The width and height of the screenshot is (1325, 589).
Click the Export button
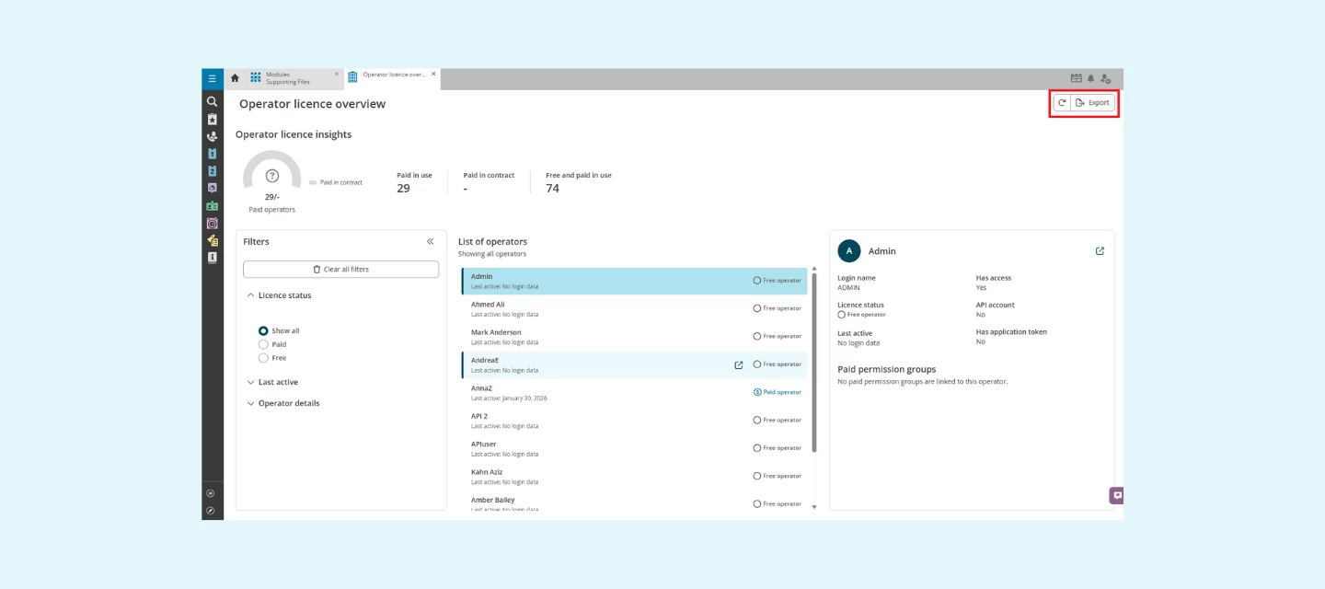click(x=1093, y=103)
